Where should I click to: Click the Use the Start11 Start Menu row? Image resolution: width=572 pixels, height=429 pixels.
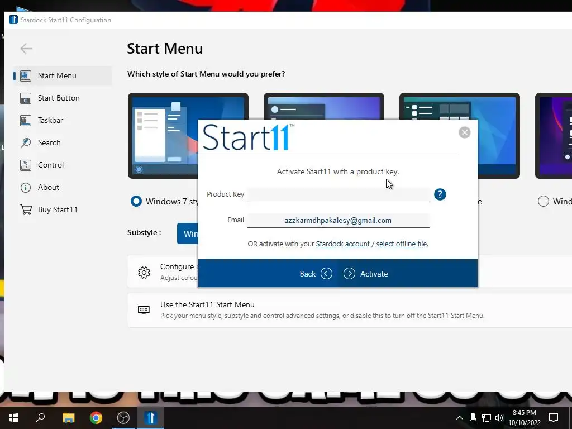coord(350,310)
